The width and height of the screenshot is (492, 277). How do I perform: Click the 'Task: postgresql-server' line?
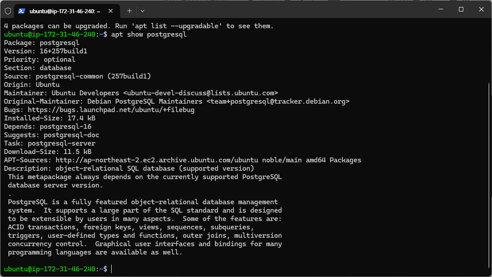coord(49,143)
